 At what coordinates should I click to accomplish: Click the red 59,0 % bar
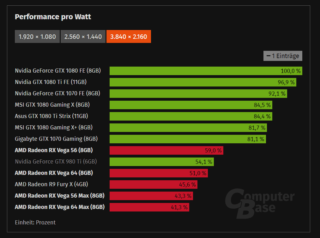point(166,151)
